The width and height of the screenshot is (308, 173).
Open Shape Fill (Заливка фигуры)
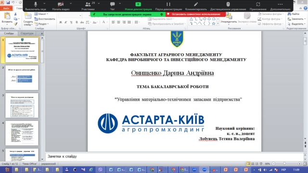270,14
